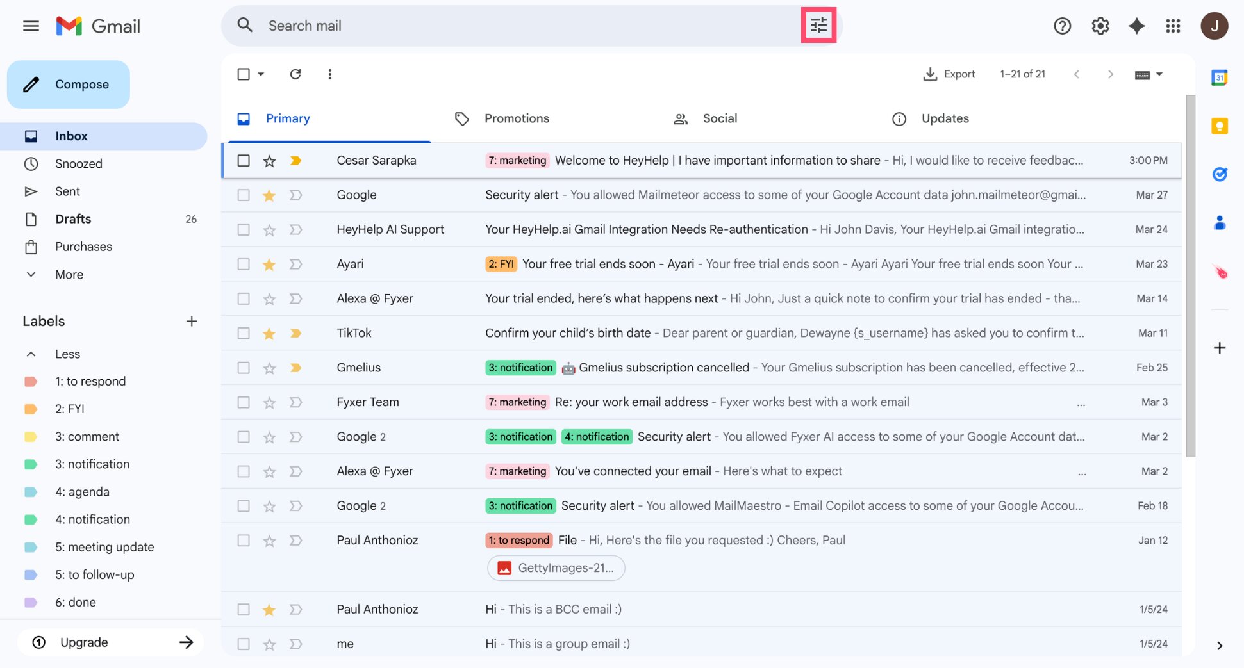Select the TikTok email checkbox

point(244,333)
